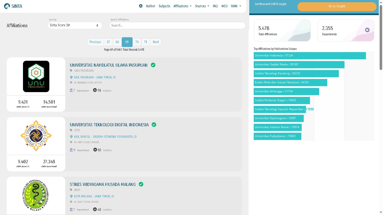Image resolution: width=383 pixels, height=215 pixels.
Task: Click verified badge beside Universitas Teknologi Digital Indonesia
Action: coord(154,125)
